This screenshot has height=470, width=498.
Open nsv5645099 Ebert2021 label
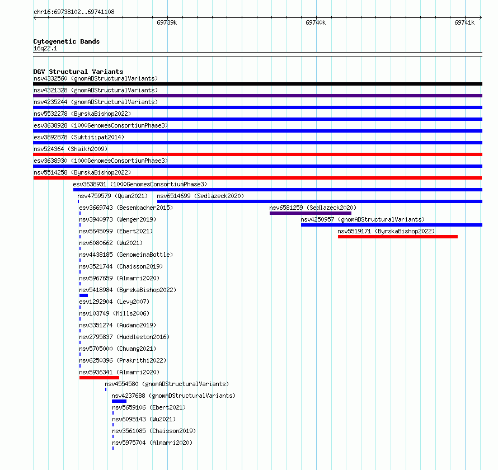[116, 231]
